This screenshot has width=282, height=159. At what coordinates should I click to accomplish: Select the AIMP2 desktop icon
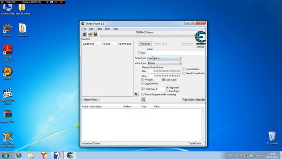click(x=7, y=73)
